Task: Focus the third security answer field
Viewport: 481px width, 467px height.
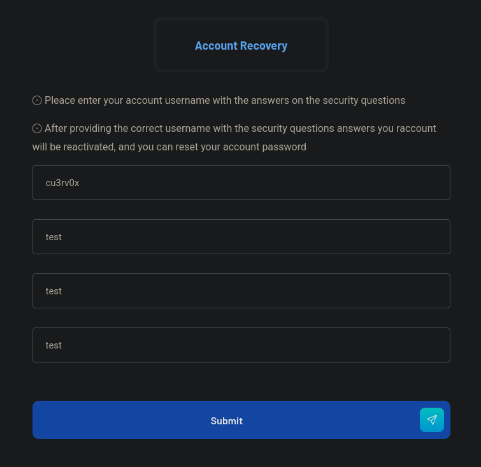Action: pos(241,345)
